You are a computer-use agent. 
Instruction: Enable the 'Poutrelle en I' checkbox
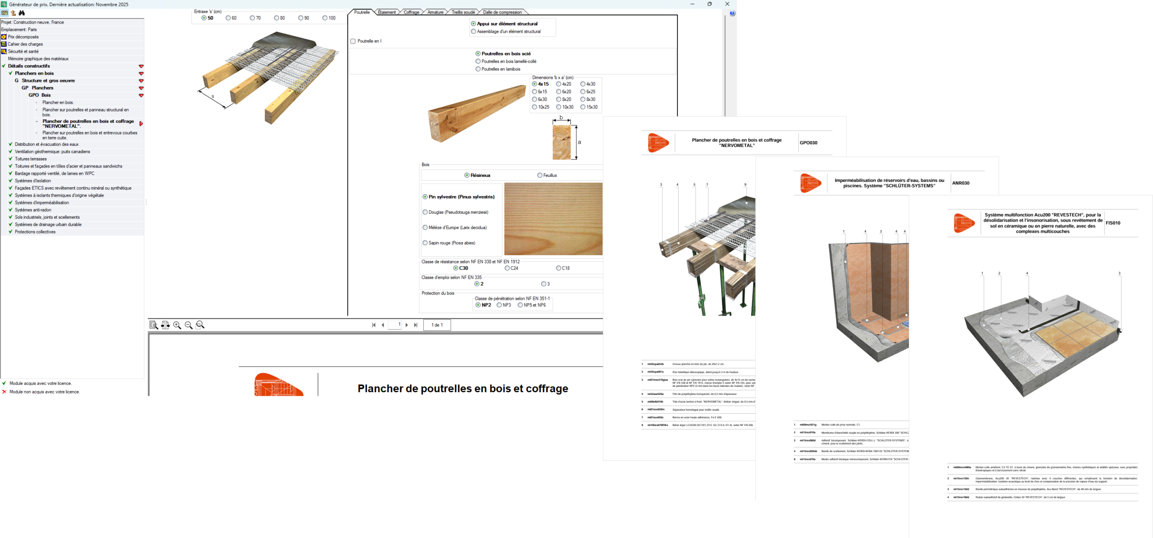click(x=353, y=41)
